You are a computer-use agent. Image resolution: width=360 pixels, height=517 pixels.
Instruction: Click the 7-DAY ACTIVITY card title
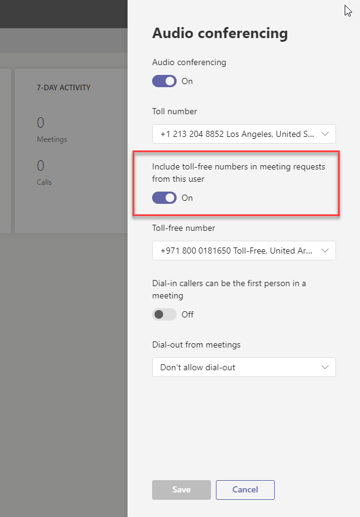point(64,88)
